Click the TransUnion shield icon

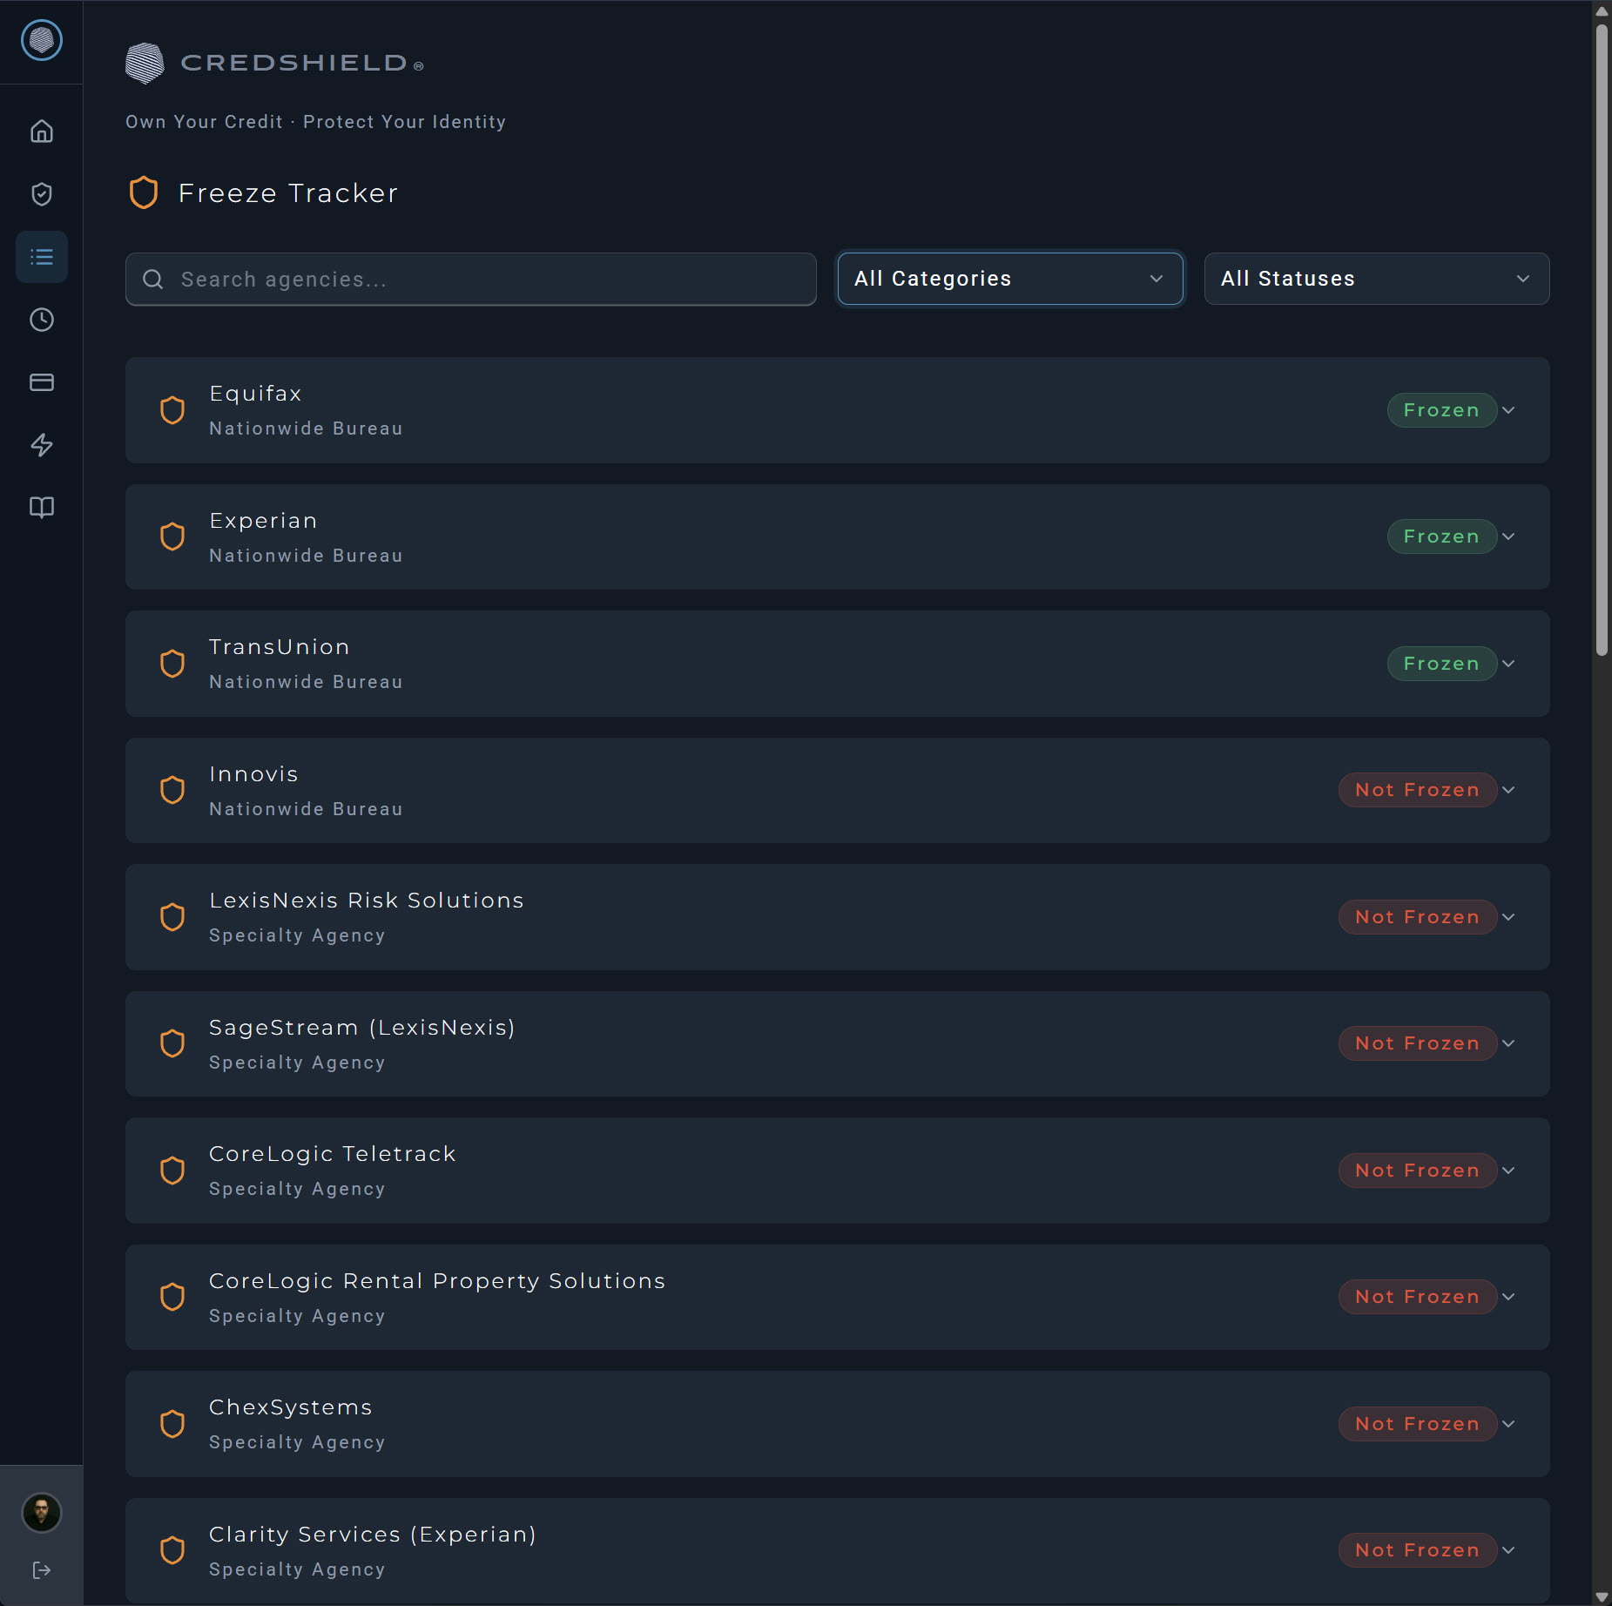point(172,664)
